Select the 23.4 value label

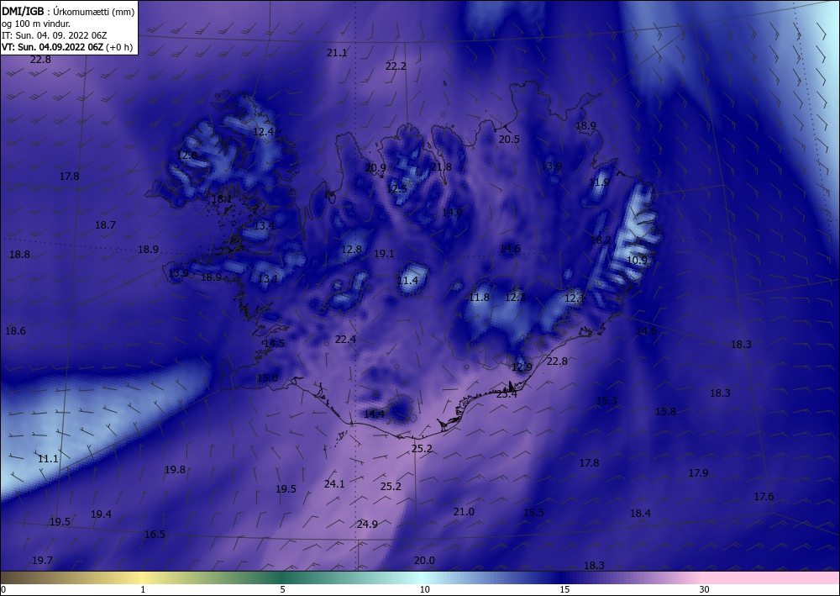507,394
